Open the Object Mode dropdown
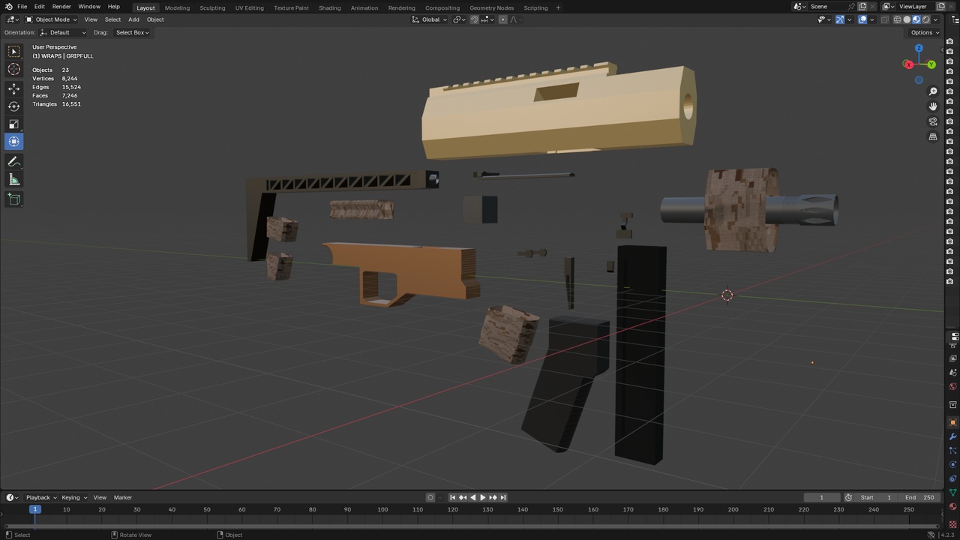This screenshot has width=960, height=540. click(x=51, y=19)
